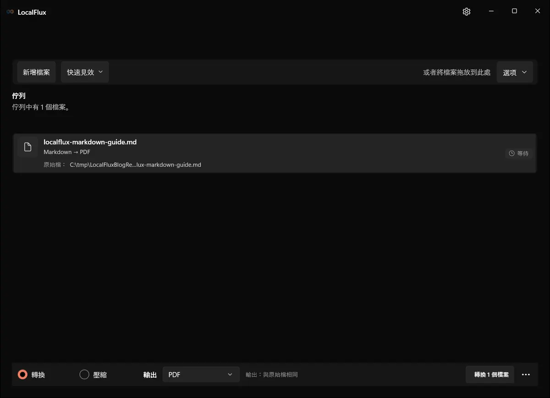Click the 原始檔： label in the file row
550x398 pixels.
pyautogui.click(x=55, y=165)
